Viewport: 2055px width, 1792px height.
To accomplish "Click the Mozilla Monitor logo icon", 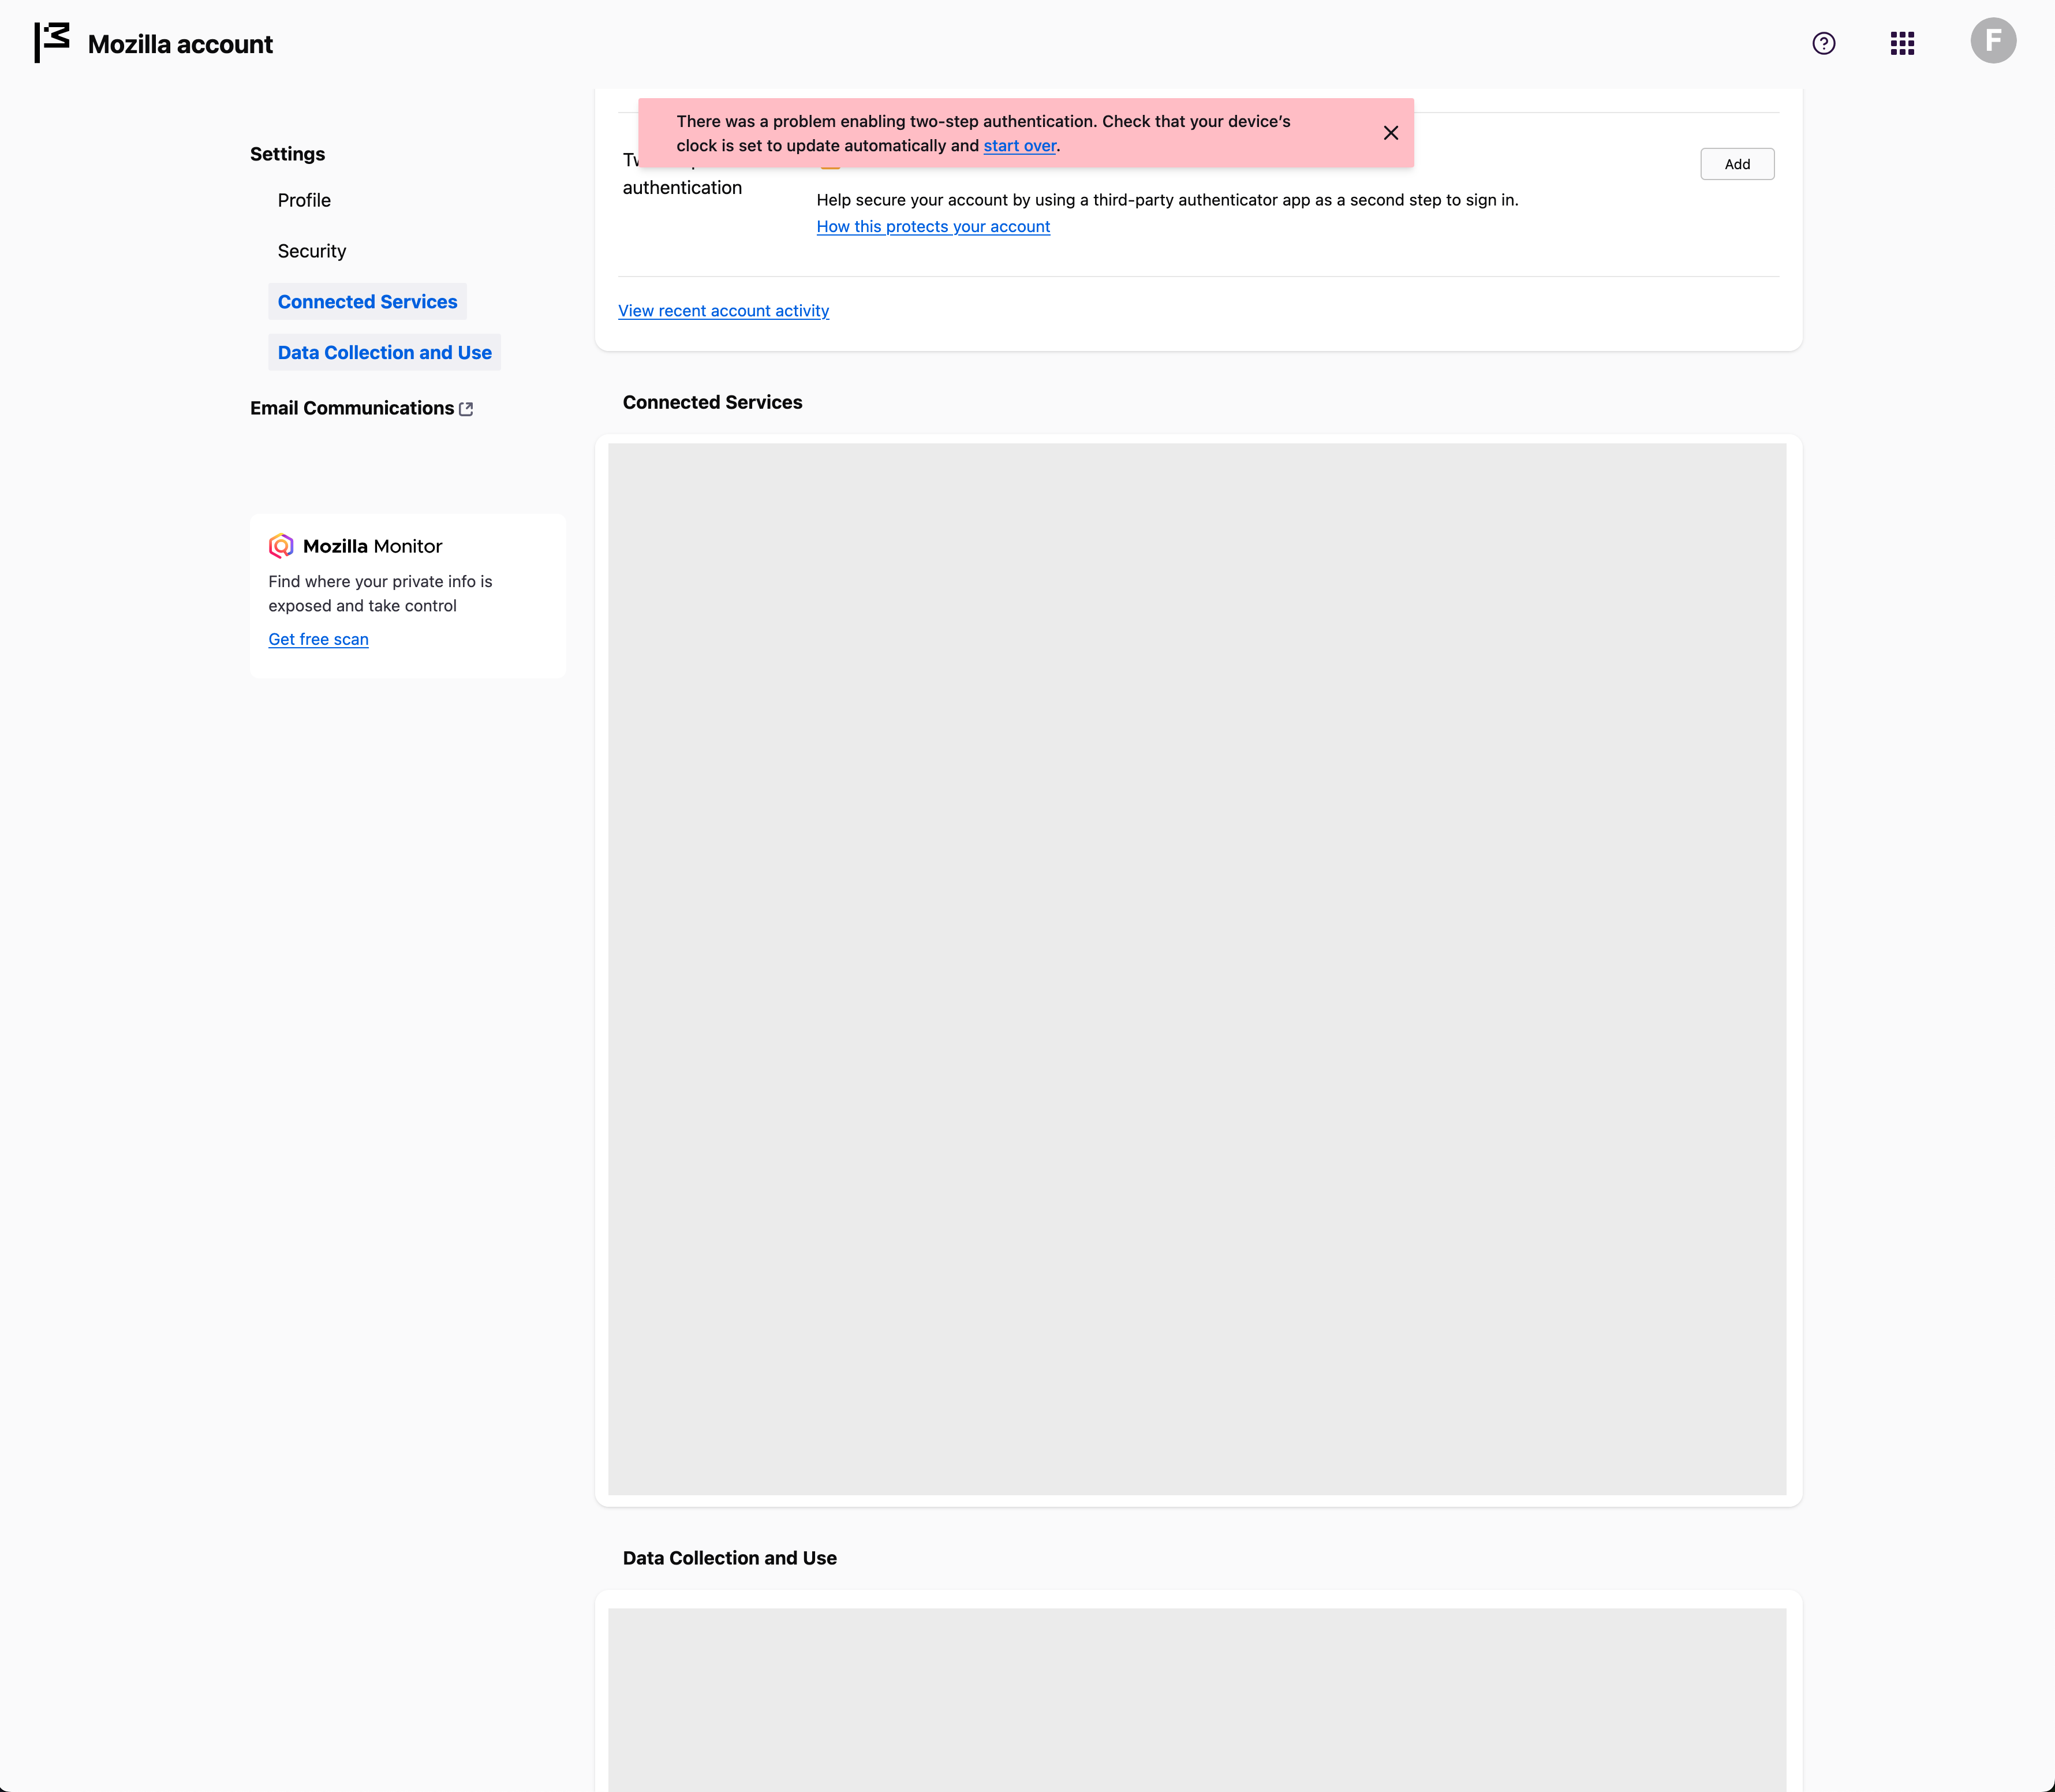I will [281, 546].
